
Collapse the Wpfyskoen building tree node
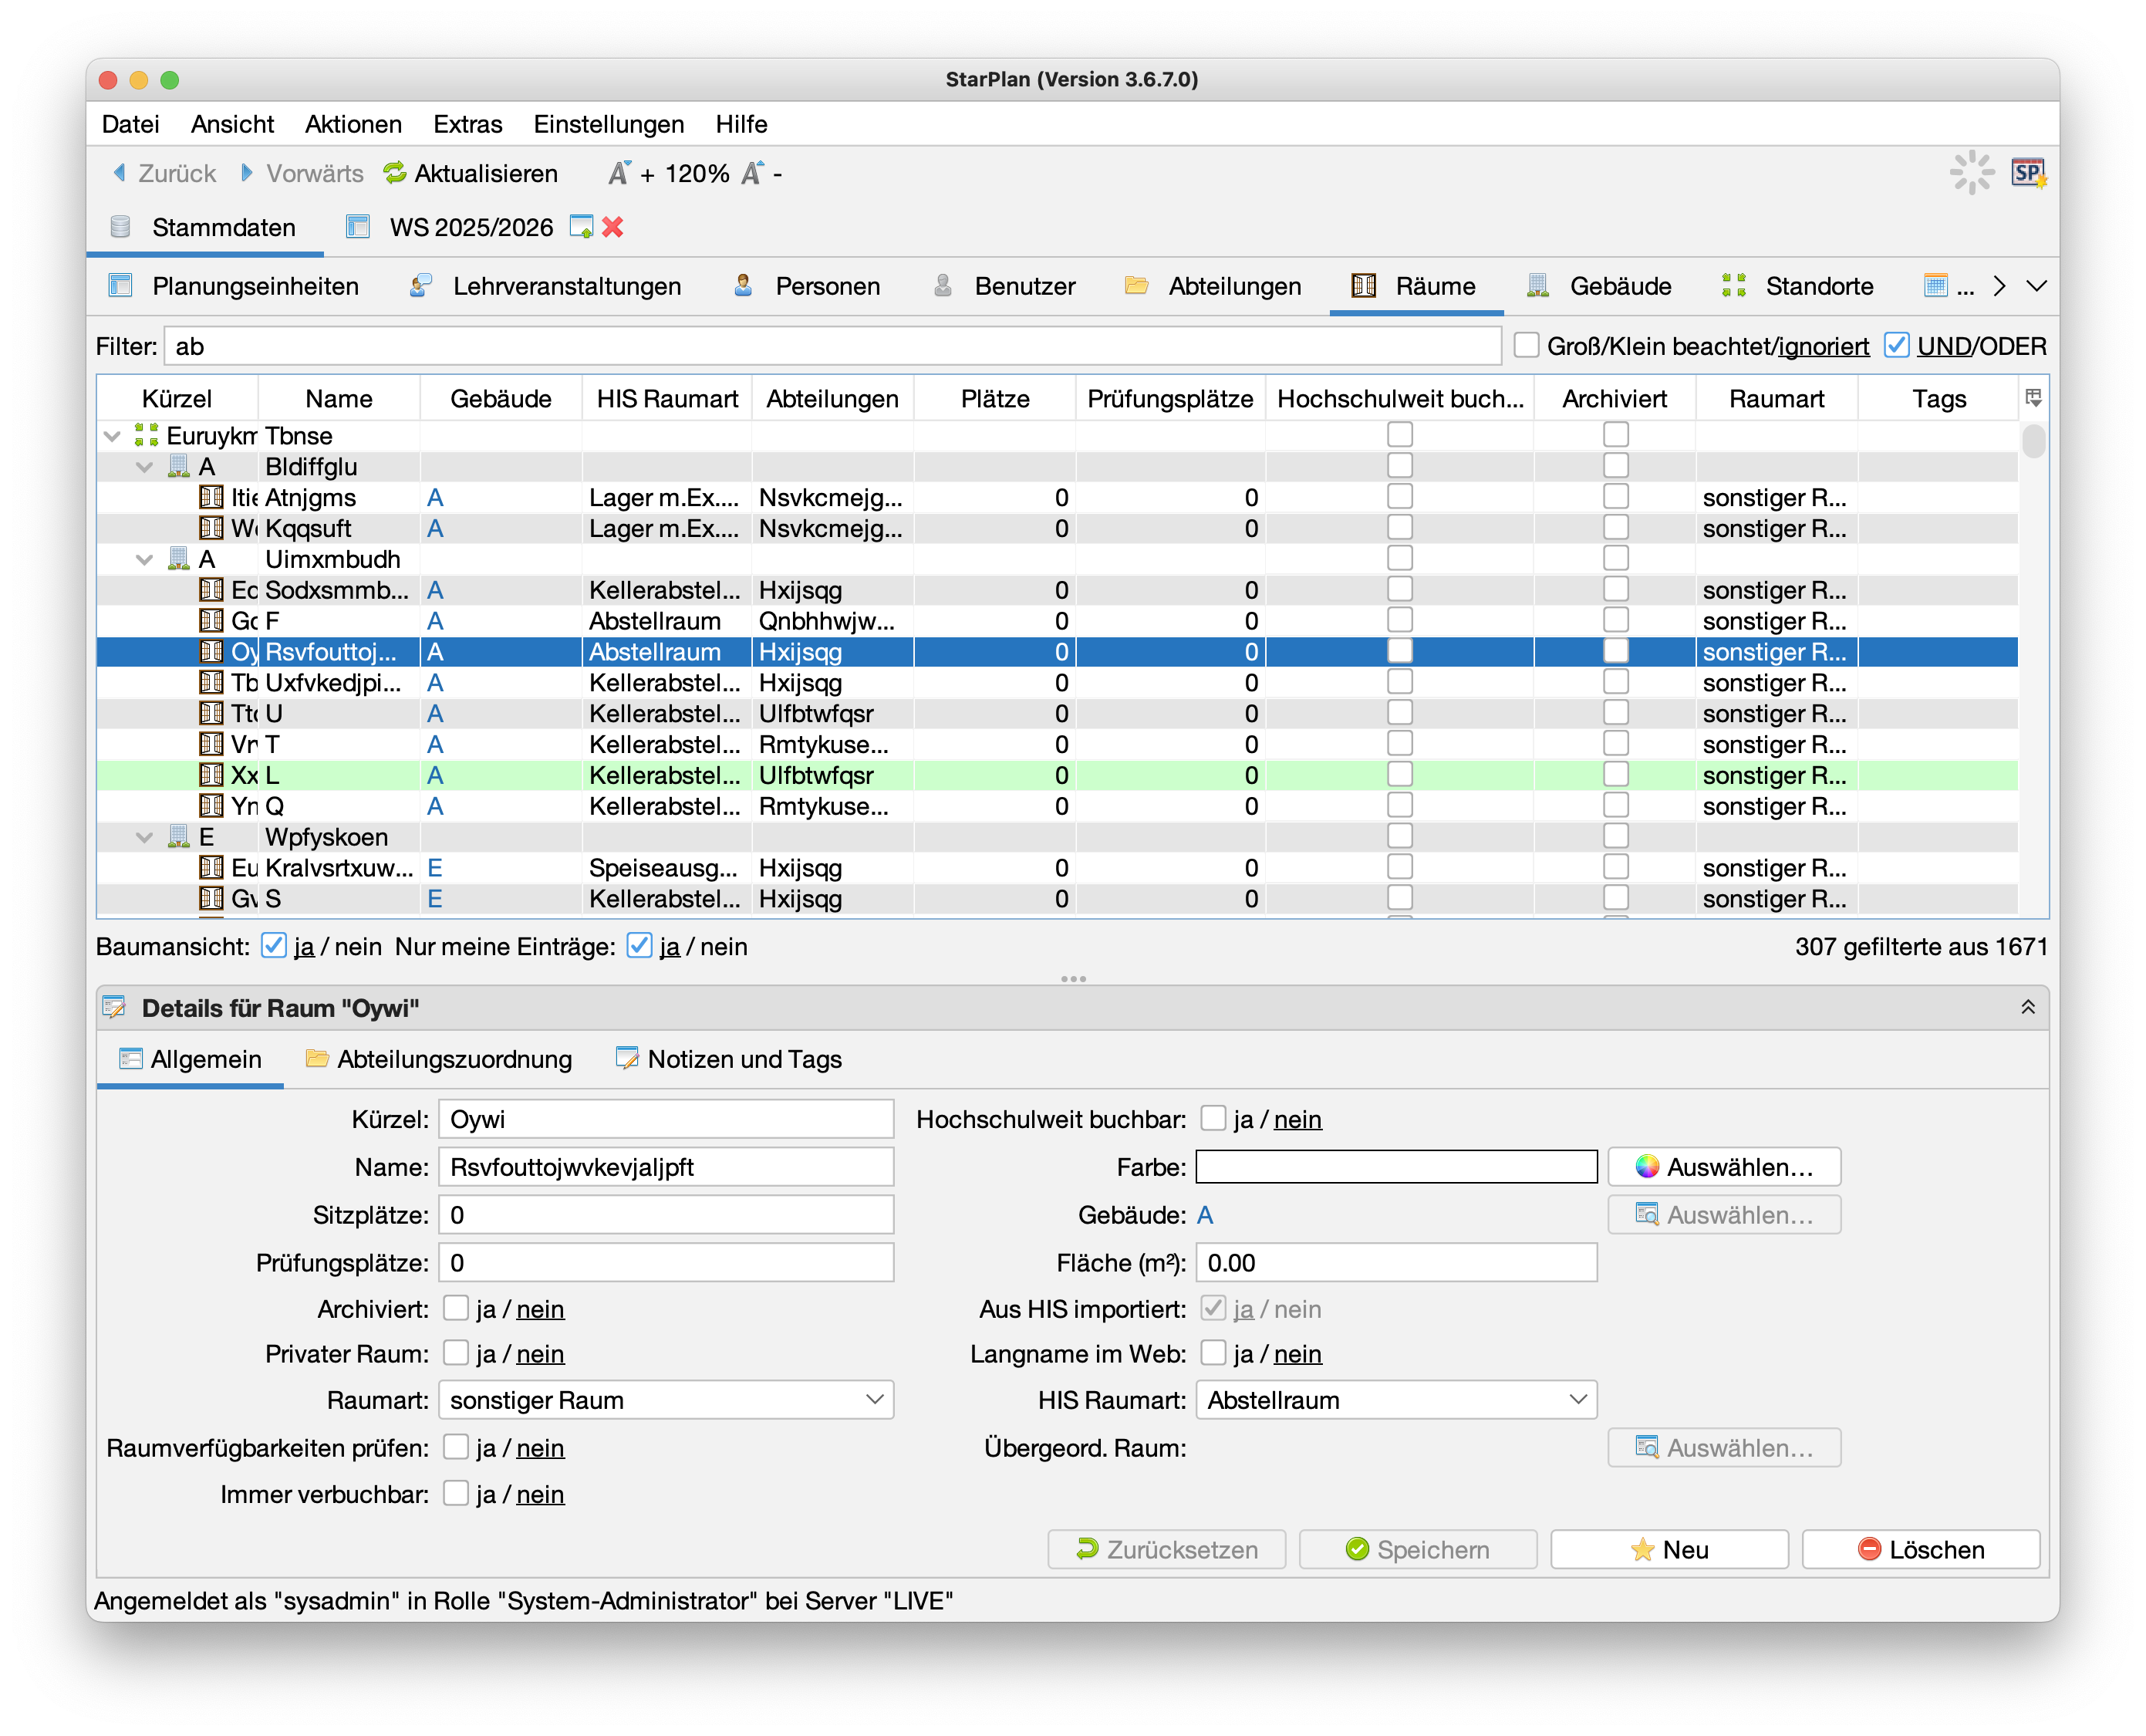coord(145,837)
